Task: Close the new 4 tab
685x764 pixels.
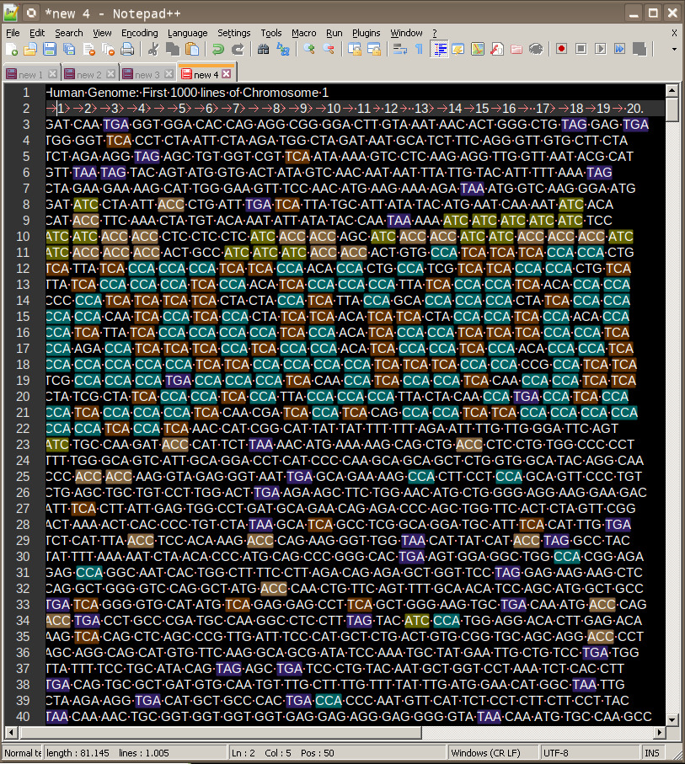Action: [x=226, y=75]
